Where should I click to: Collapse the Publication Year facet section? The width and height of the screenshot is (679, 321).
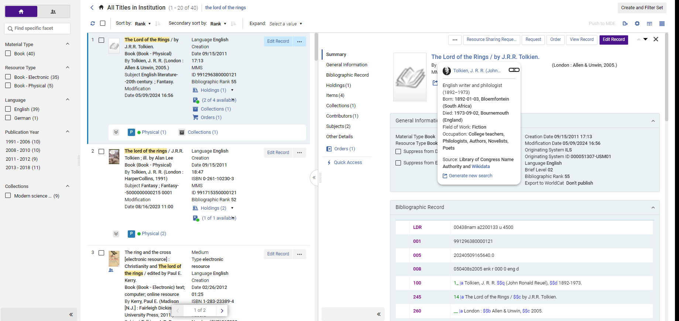[x=68, y=132]
